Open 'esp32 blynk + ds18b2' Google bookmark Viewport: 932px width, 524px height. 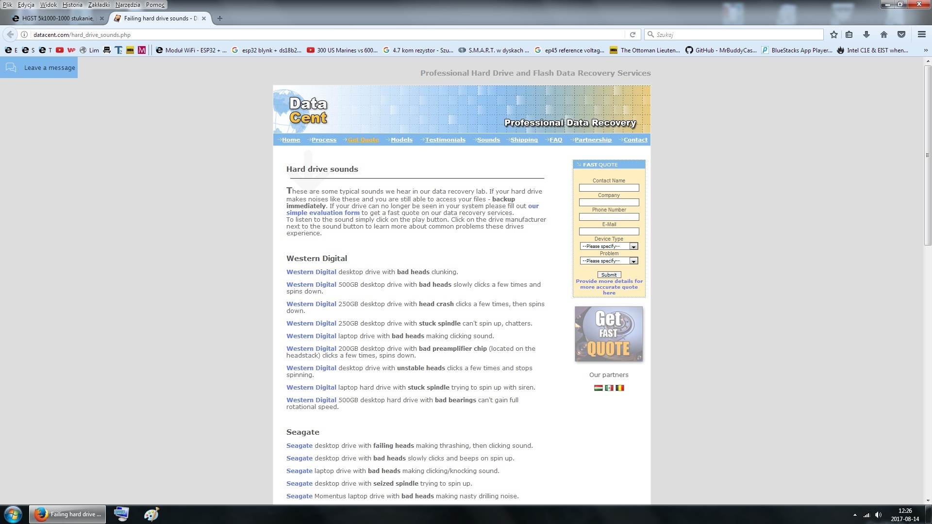tap(266, 50)
